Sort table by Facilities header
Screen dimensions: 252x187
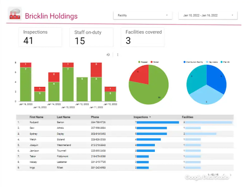[187, 117]
